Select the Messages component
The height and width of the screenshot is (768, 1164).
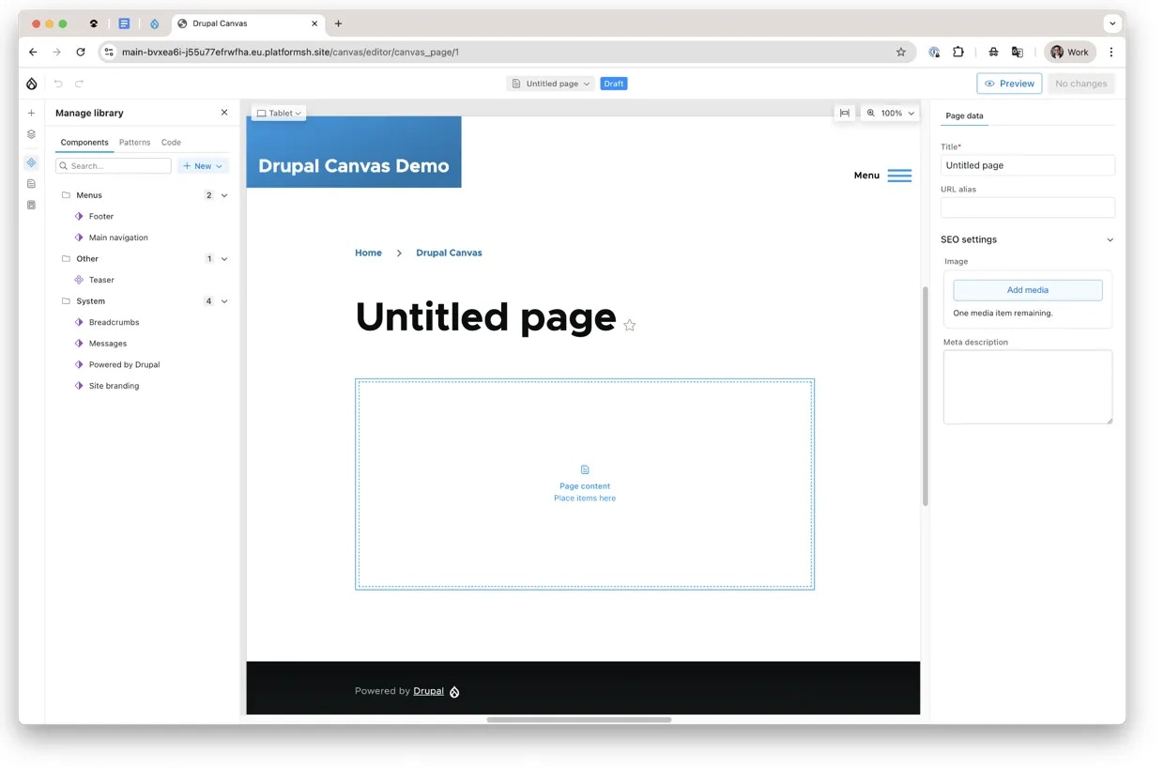point(108,344)
